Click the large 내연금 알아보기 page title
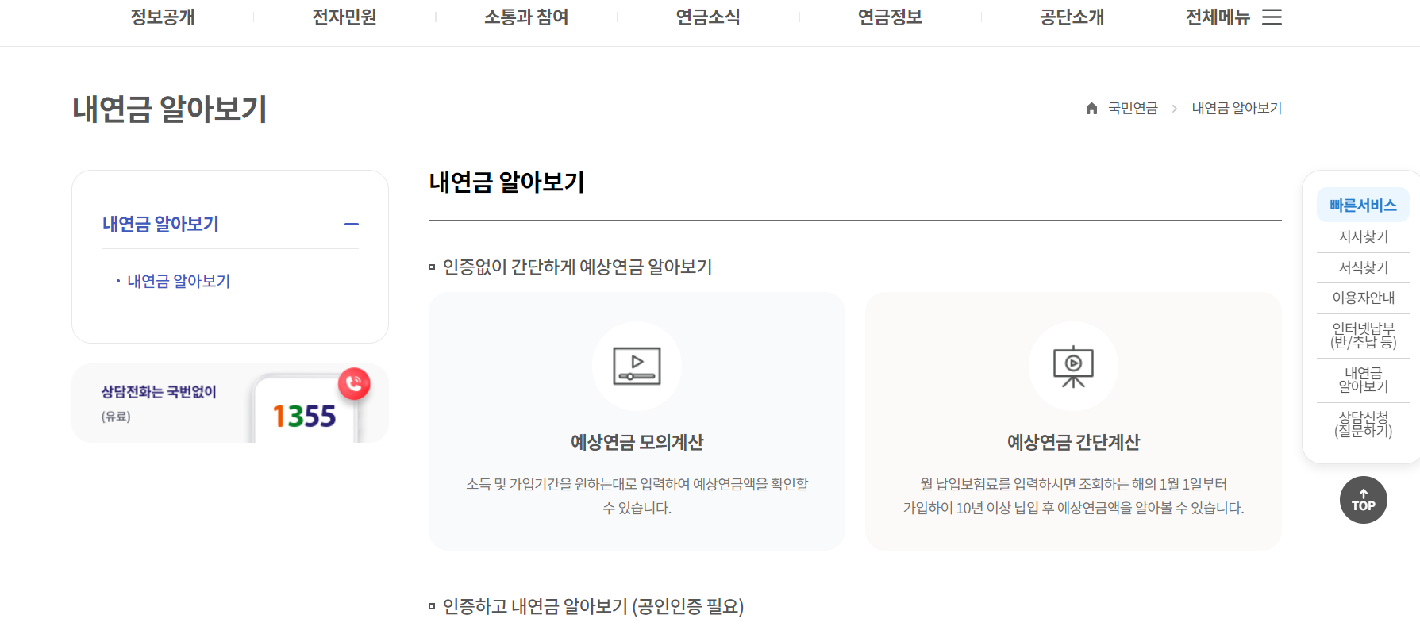This screenshot has width=1420, height=630. tap(169, 109)
